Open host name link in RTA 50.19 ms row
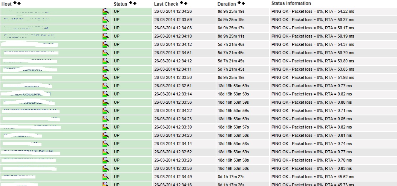The width and height of the screenshot is (397, 186). pos(29,36)
